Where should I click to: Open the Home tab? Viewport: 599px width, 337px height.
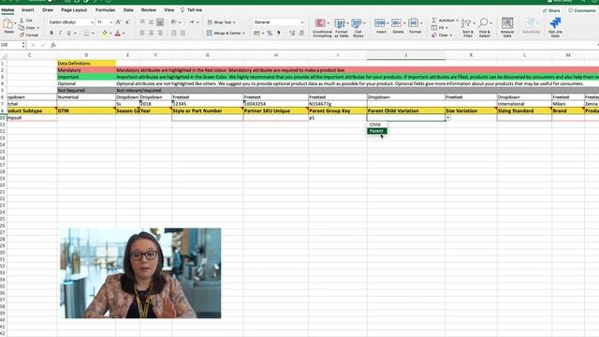coord(7,10)
